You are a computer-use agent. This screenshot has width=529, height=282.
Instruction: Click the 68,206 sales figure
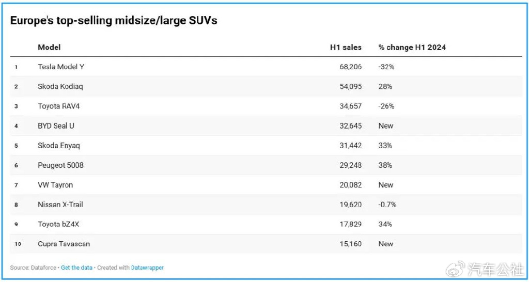point(350,67)
